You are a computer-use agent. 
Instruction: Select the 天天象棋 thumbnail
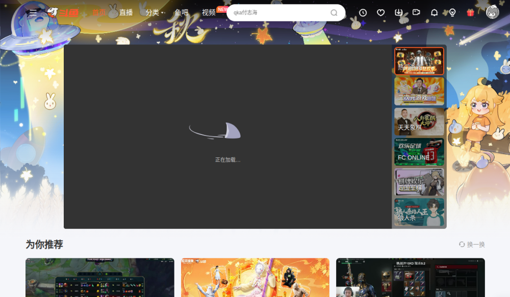tap(419, 122)
